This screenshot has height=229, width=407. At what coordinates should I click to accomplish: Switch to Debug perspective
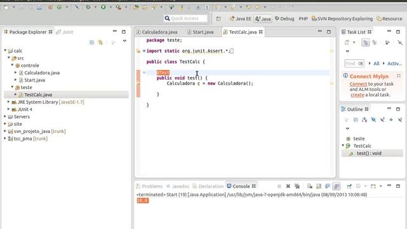click(284, 18)
